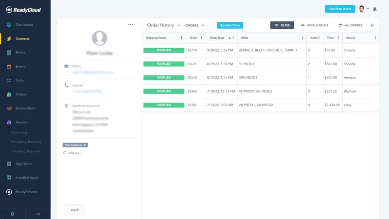The height and width of the screenshot is (219, 389).
Task: Click the Shipping Status column header
Action: coord(156,38)
